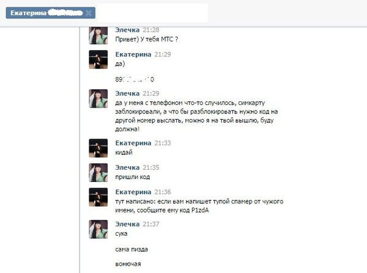This screenshot has height=273, width=367.
Task: Click the Екатерина name link at 21:33
Action: coord(133,143)
